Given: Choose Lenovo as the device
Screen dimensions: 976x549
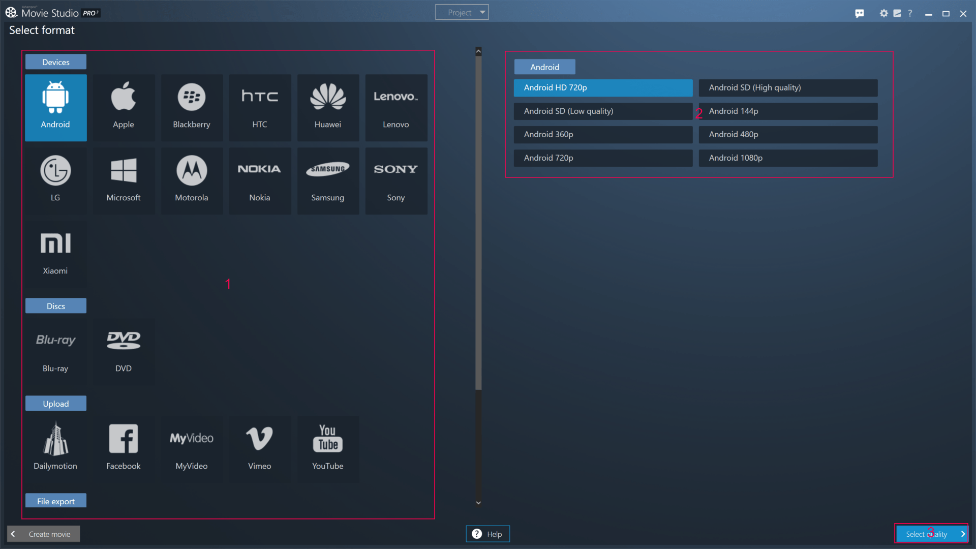Looking at the screenshot, I should pyautogui.click(x=396, y=108).
